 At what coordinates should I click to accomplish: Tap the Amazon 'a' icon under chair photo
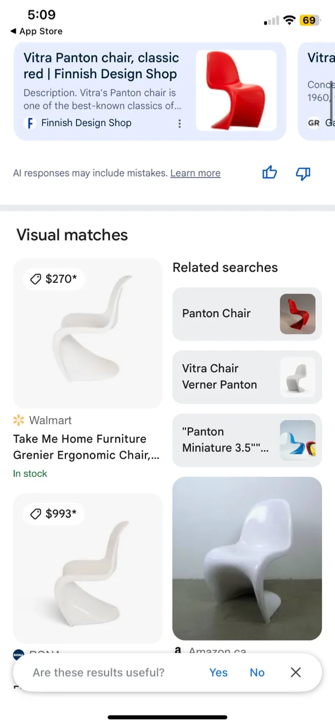point(178,651)
